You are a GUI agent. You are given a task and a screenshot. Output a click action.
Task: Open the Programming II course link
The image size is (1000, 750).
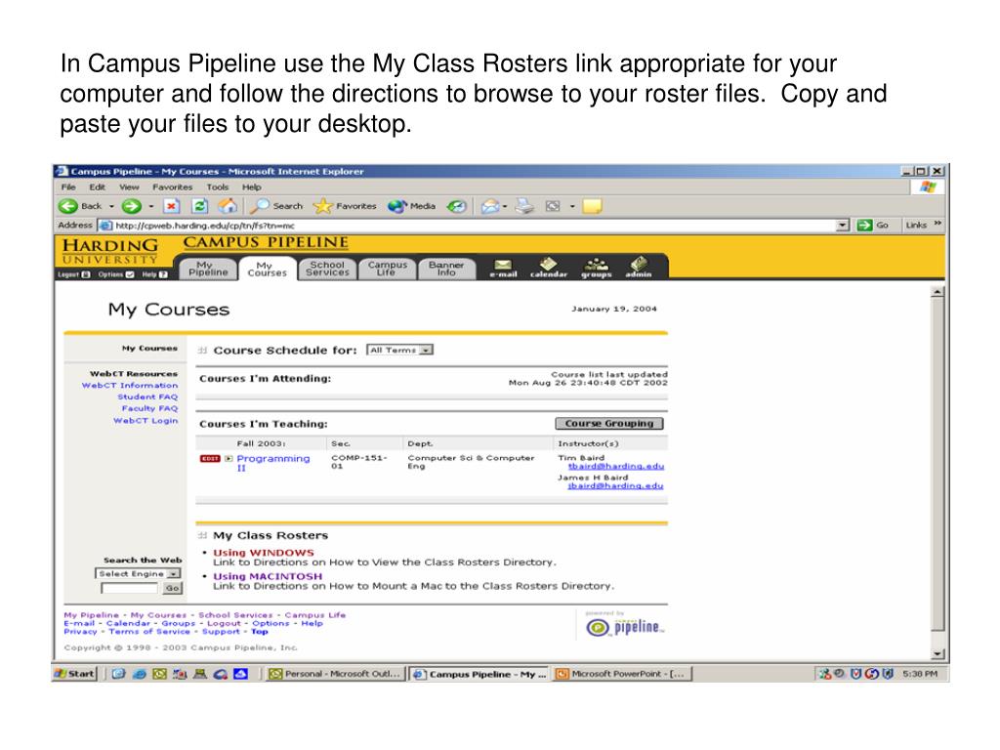pyautogui.click(x=273, y=463)
